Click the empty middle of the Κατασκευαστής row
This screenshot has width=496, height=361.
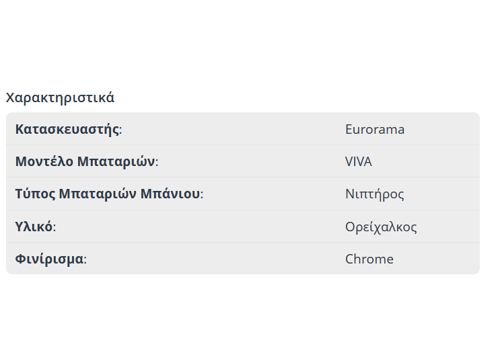[236, 129]
